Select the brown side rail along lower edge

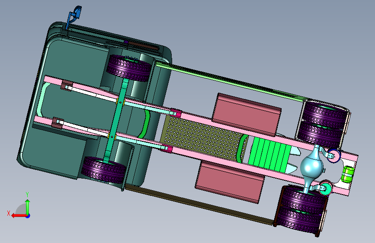199,205
